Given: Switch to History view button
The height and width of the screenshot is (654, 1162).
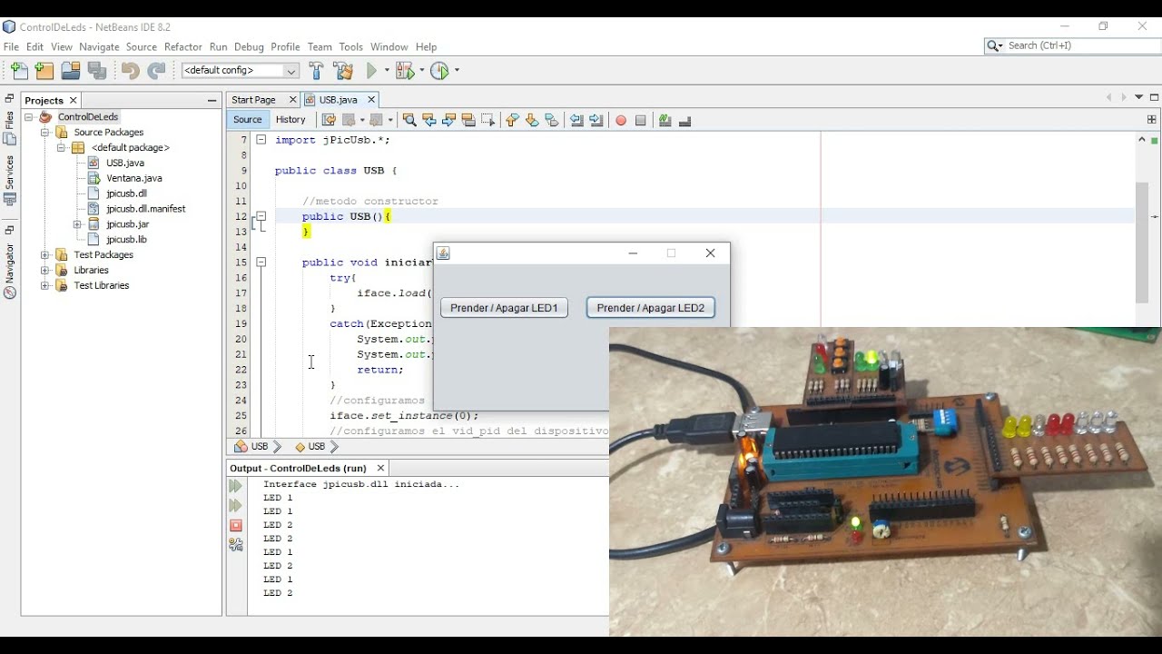Looking at the screenshot, I should pos(290,120).
